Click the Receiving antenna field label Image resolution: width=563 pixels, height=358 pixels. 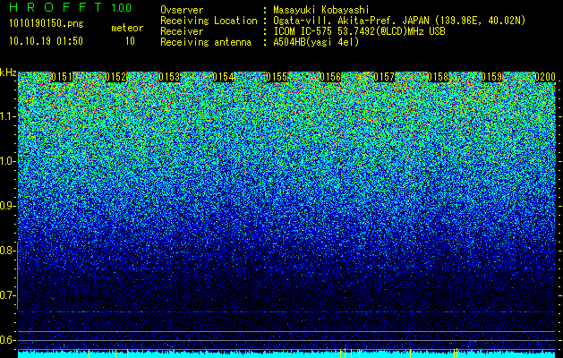click(x=206, y=42)
